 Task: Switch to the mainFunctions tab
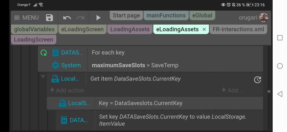[166, 15]
